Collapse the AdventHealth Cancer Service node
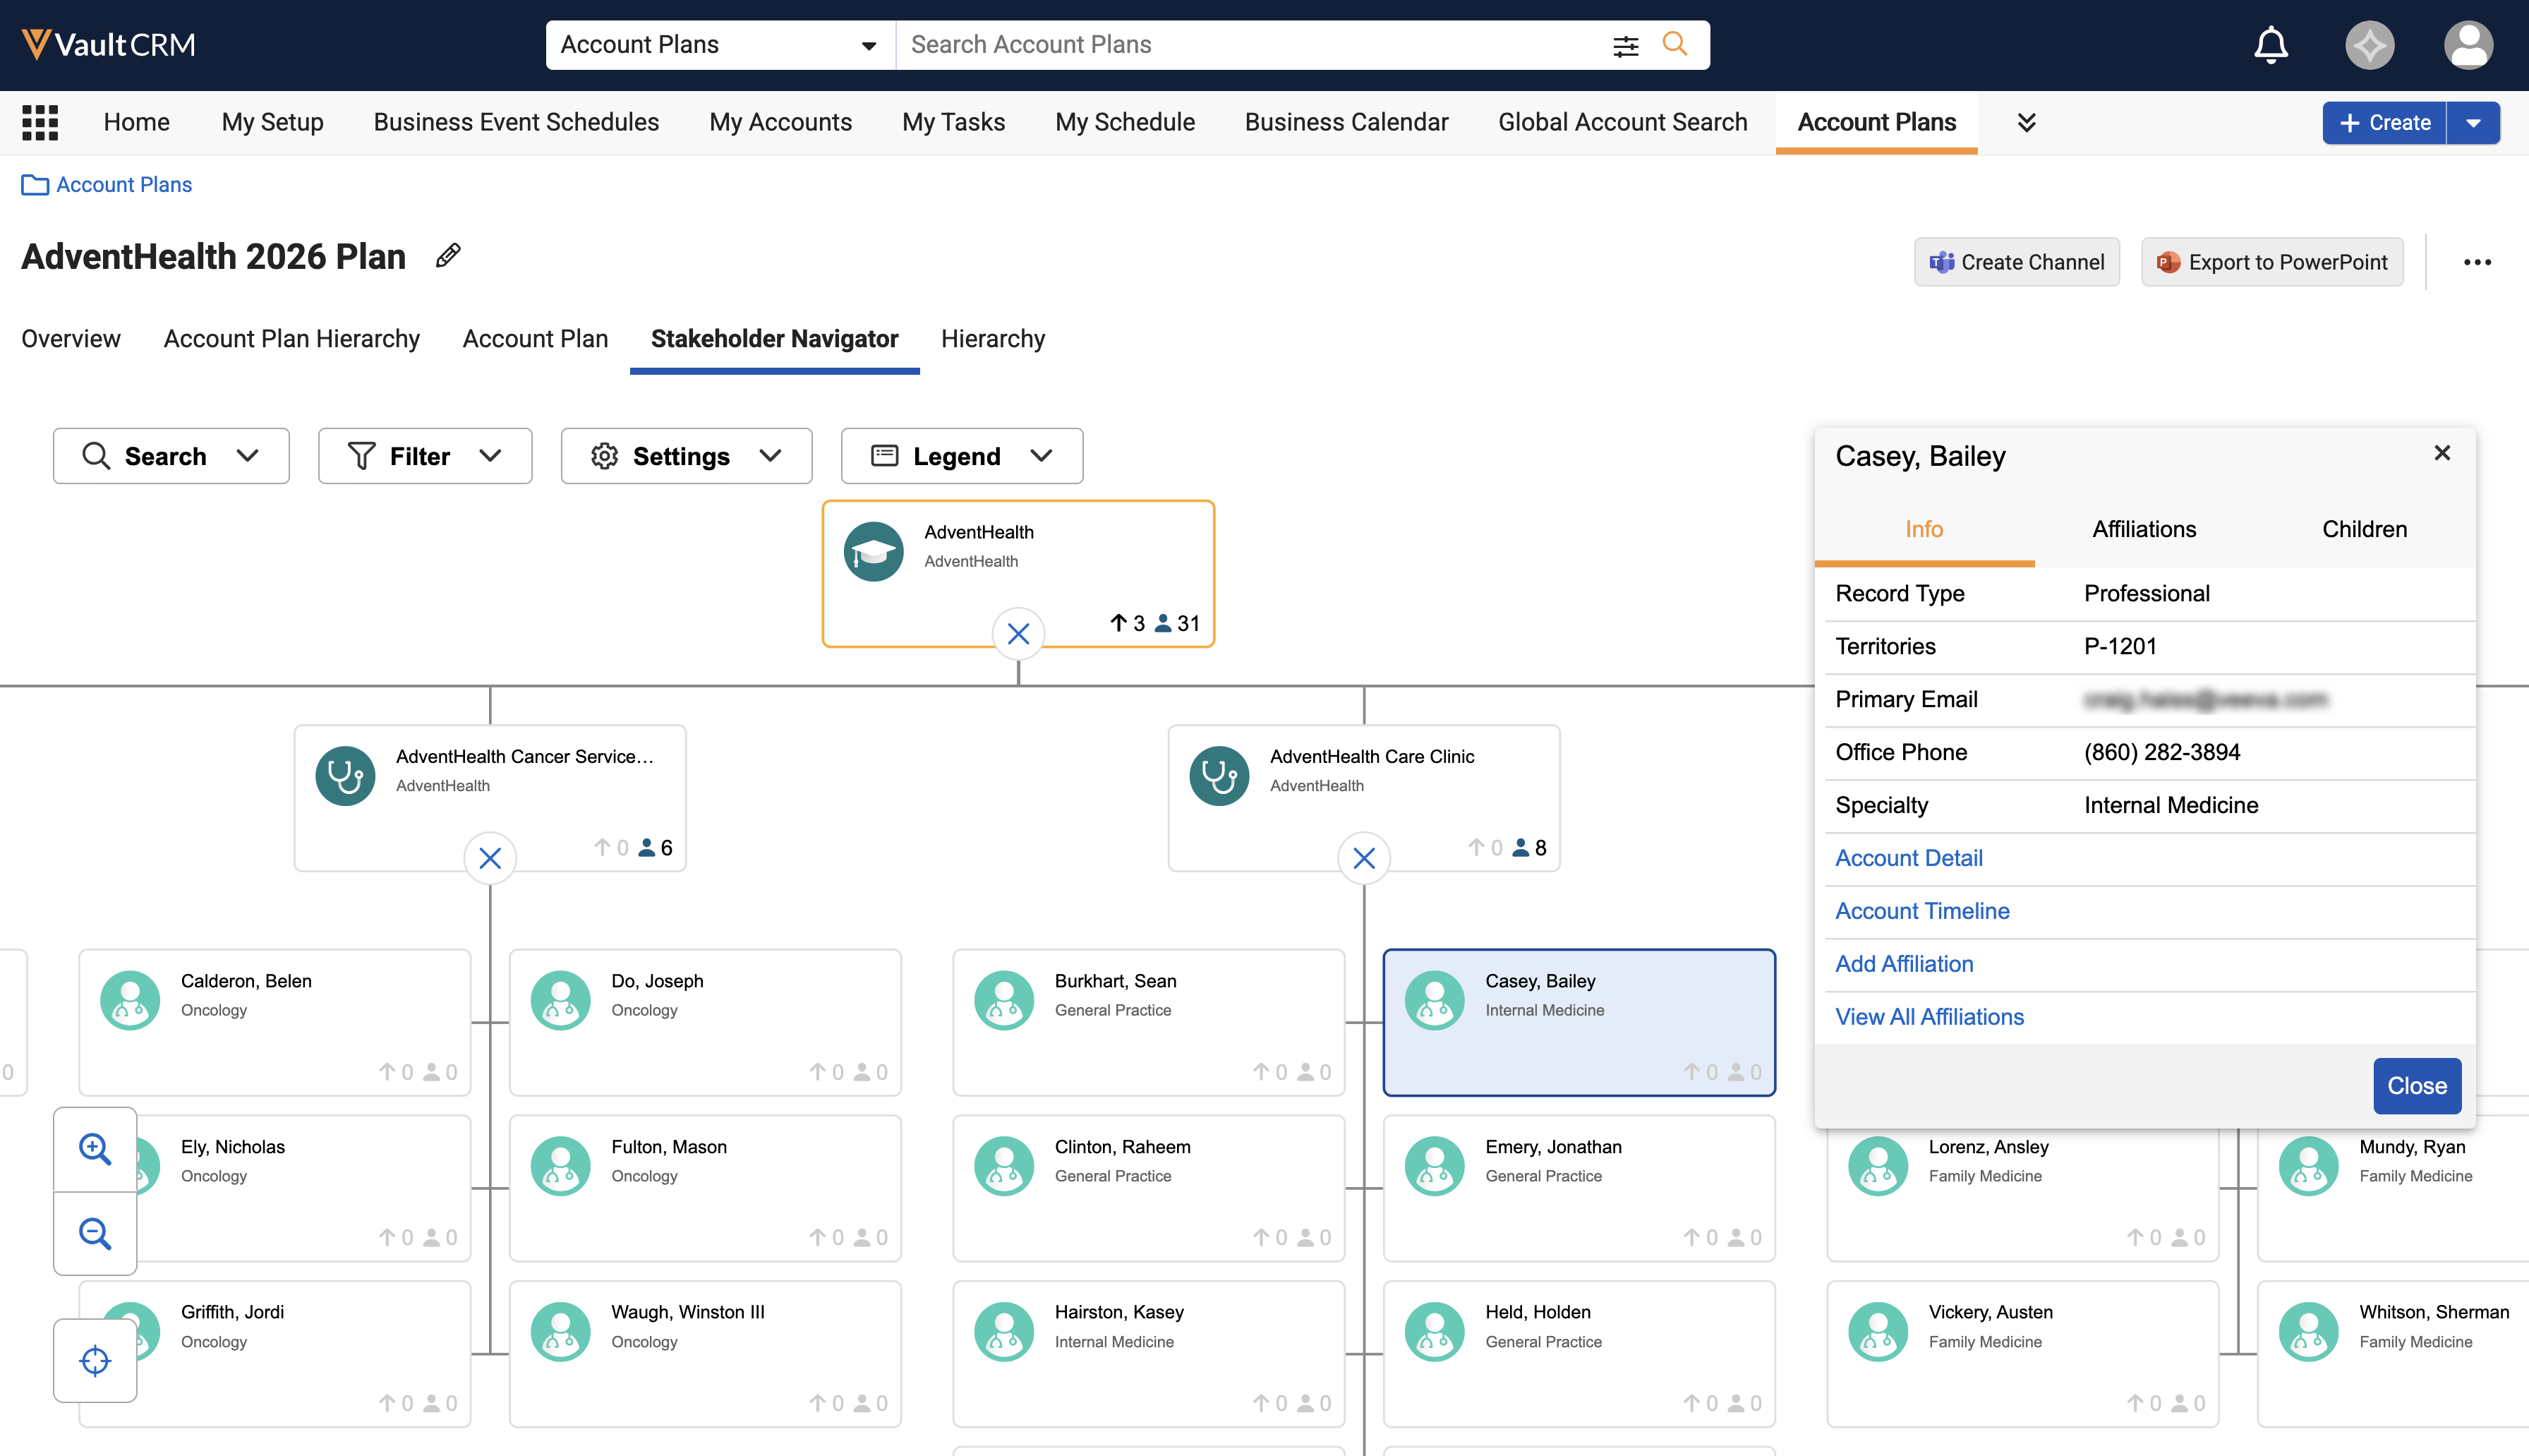 (490, 858)
